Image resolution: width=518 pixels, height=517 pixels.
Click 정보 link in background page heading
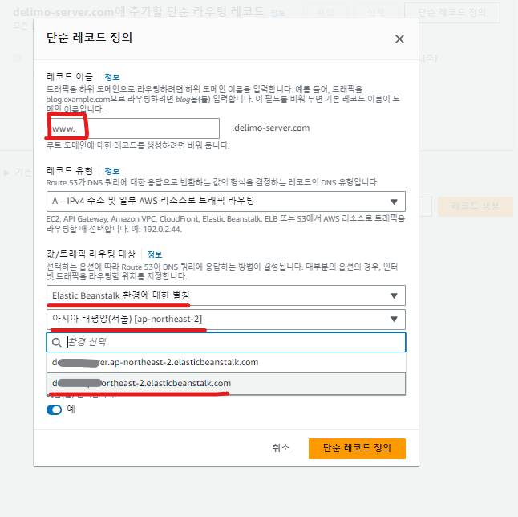(x=277, y=13)
